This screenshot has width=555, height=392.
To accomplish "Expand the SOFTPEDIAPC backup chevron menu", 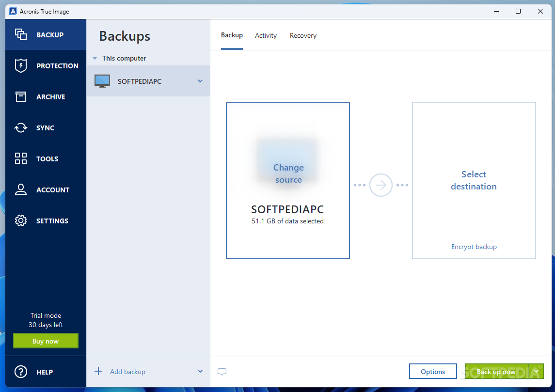I will [200, 81].
